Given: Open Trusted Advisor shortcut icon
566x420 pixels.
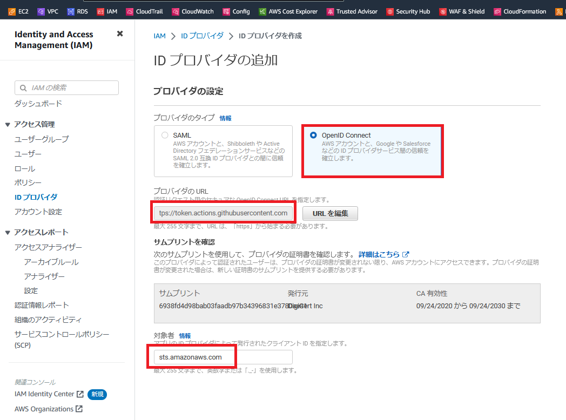Looking at the screenshot, I should [x=331, y=11].
